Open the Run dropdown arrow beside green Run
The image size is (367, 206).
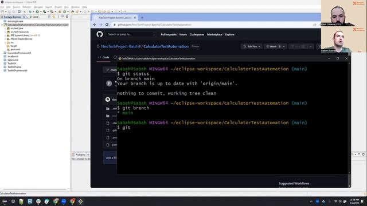click(41, 11)
